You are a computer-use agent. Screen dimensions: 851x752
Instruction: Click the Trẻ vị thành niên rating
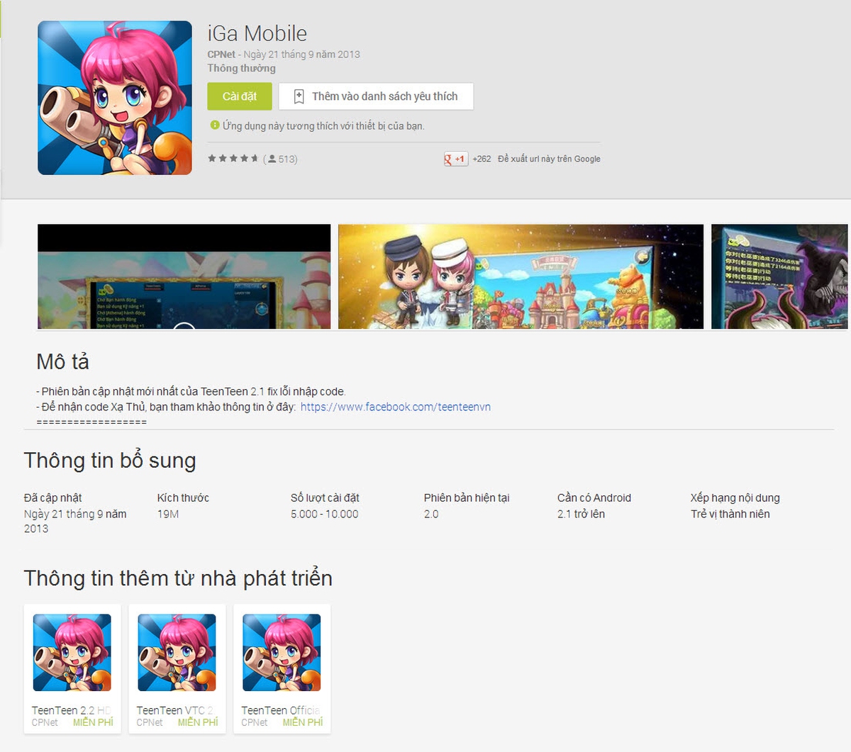point(730,514)
